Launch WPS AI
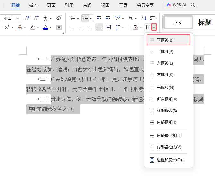The height and width of the screenshot is (176, 215). [176, 5]
